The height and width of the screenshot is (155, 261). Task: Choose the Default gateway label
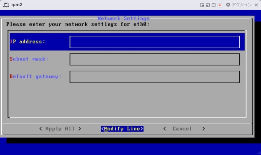point(36,76)
